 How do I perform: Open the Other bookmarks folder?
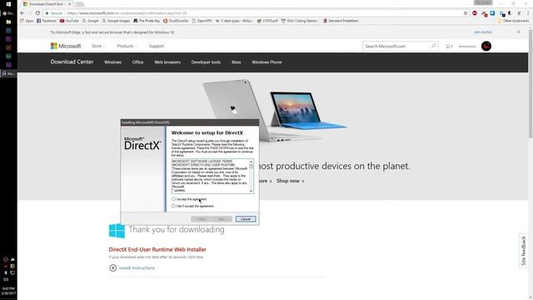point(513,21)
